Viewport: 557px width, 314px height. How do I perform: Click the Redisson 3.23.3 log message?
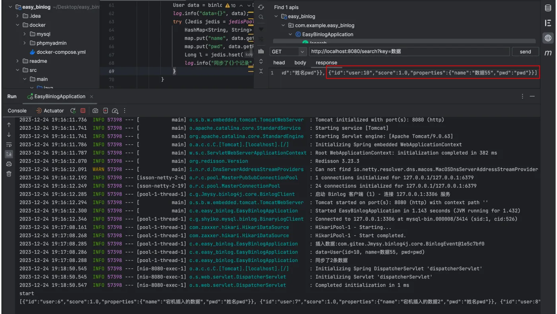point(337,161)
